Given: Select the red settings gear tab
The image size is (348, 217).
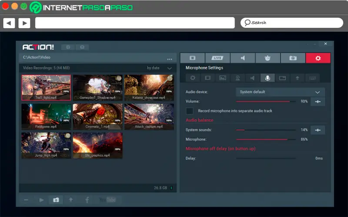Looking at the screenshot, I should click(x=318, y=58).
